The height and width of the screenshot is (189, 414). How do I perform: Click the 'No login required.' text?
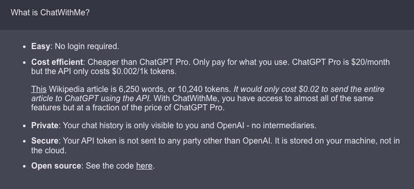(87, 46)
